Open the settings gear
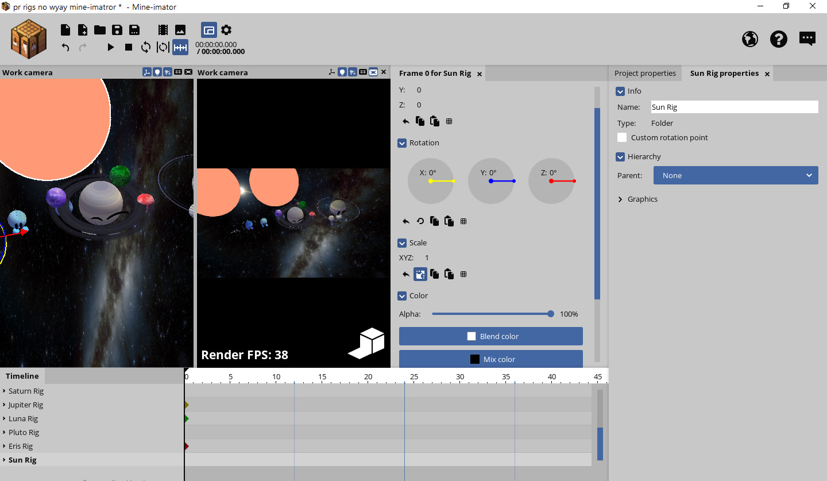This screenshot has height=481, width=827. point(226,29)
